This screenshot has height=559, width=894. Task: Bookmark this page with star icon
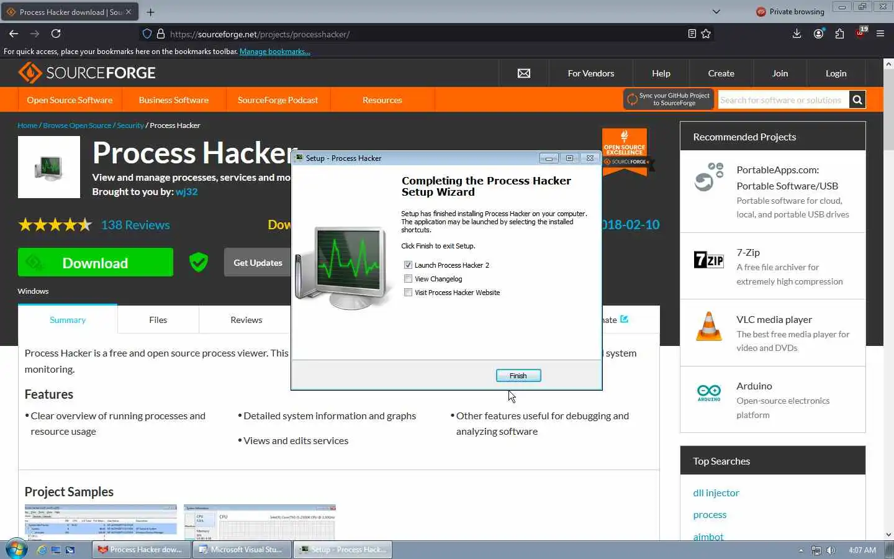[706, 34]
